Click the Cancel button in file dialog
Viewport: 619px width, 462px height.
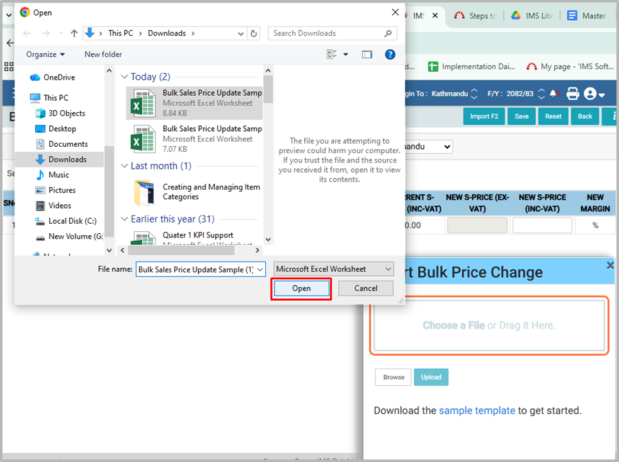coord(365,288)
